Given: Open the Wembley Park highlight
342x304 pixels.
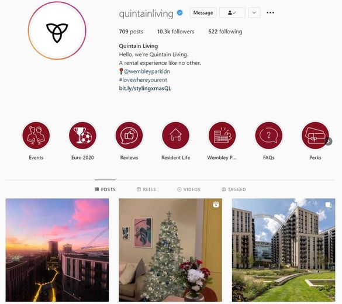Looking at the screenshot, I should (x=222, y=136).
